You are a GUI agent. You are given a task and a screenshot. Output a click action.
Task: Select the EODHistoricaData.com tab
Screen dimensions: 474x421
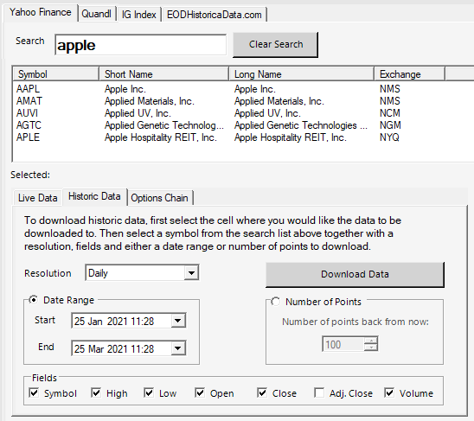pyautogui.click(x=214, y=14)
